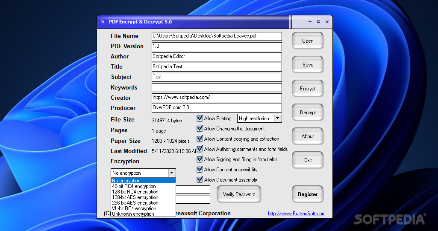This screenshot has height=231, width=438.
Task: Pick VL-bit RC4 encryption option
Action: point(143,208)
